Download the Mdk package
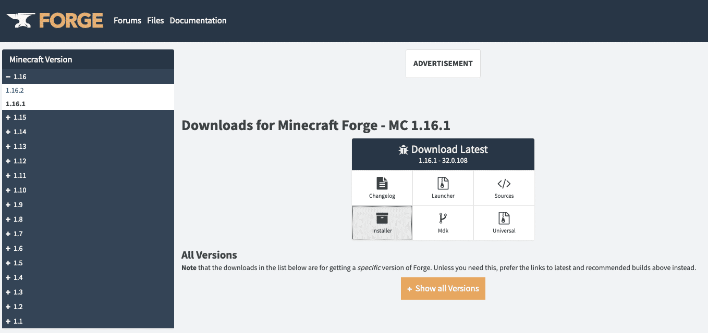The height and width of the screenshot is (333, 708). coord(443,223)
